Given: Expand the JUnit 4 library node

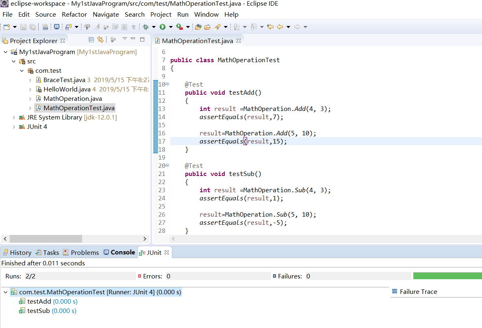Looking at the screenshot, I should pos(14,127).
